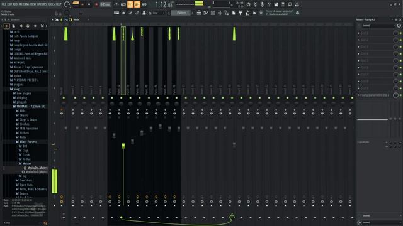The height and width of the screenshot is (226, 403).
Task: Open the piano roll view icon
Action: point(206,13)
